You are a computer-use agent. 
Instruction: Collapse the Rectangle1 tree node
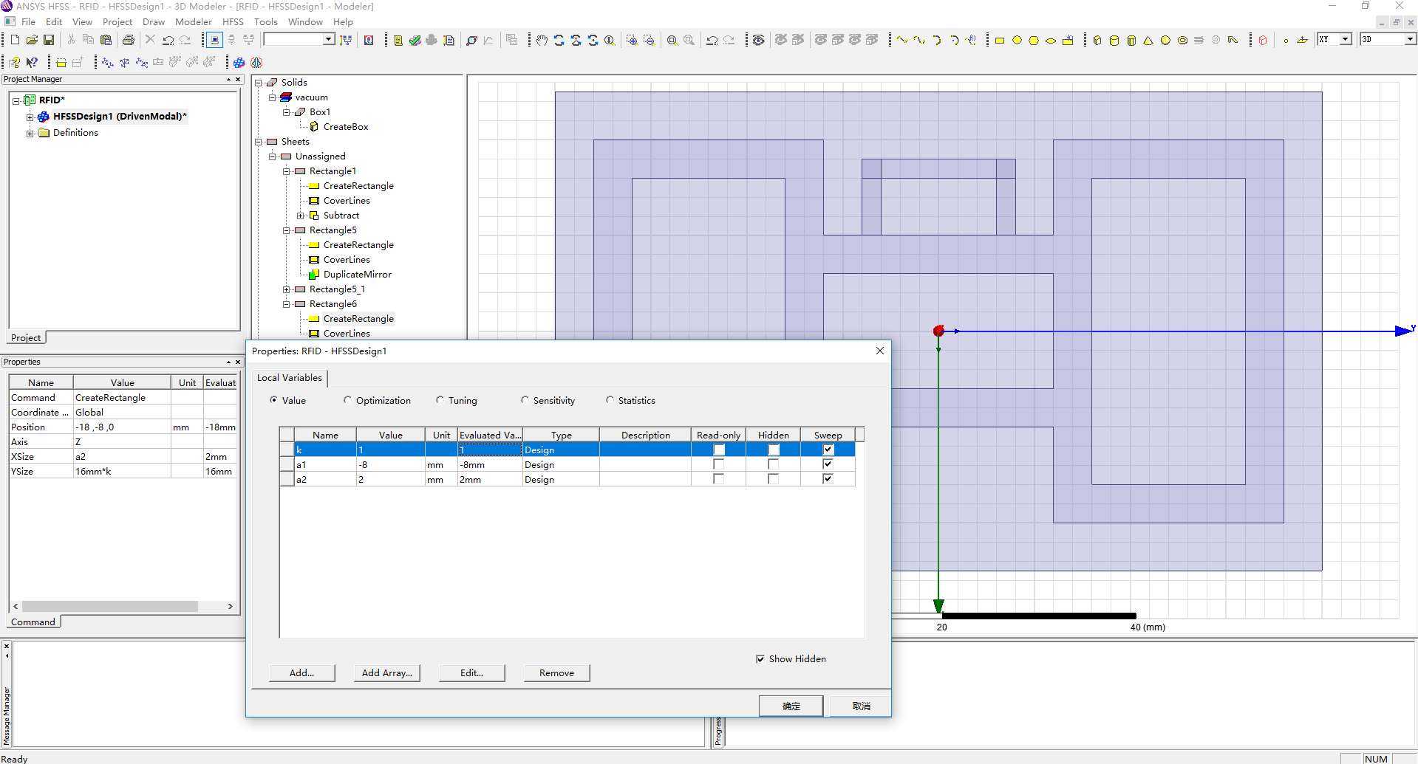287,171
